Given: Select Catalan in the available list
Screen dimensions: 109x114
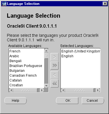Looking at the screenshot, I should coord(27,80).
